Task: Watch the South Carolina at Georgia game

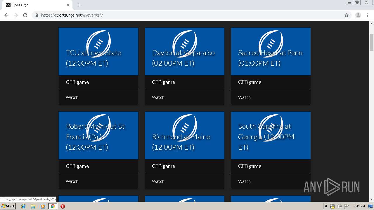Action: 244,181
